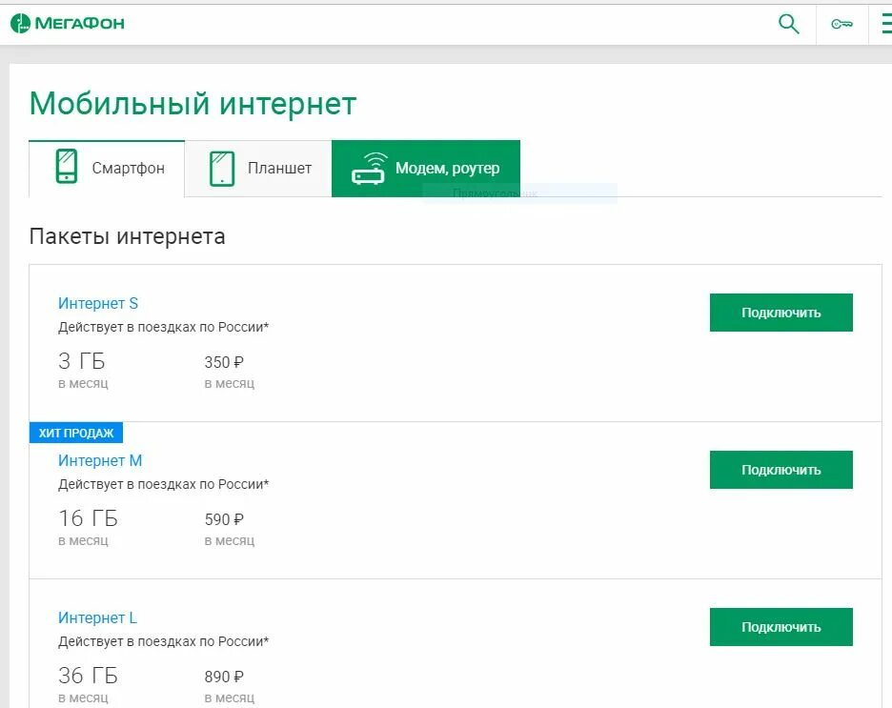Select the router icon in tabs
The image size is (892, 708).
[369, 169]
